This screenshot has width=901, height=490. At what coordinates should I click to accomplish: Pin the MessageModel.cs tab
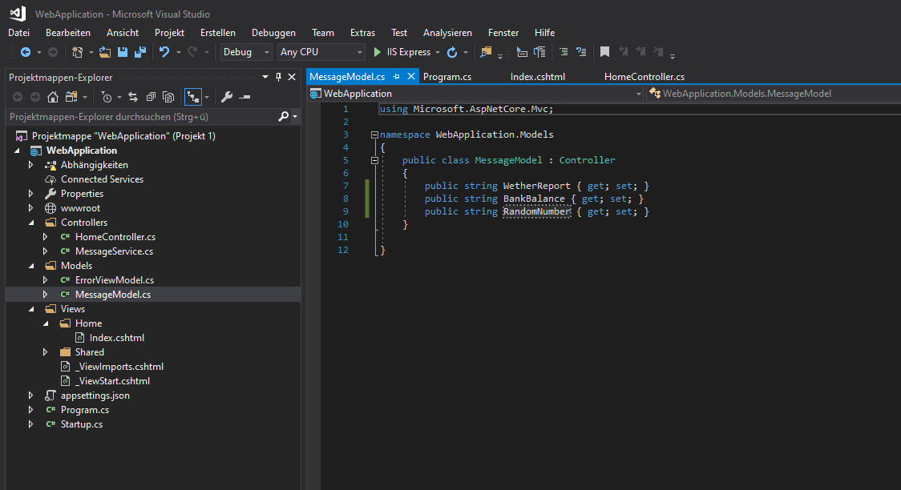(x=397, y=76)
